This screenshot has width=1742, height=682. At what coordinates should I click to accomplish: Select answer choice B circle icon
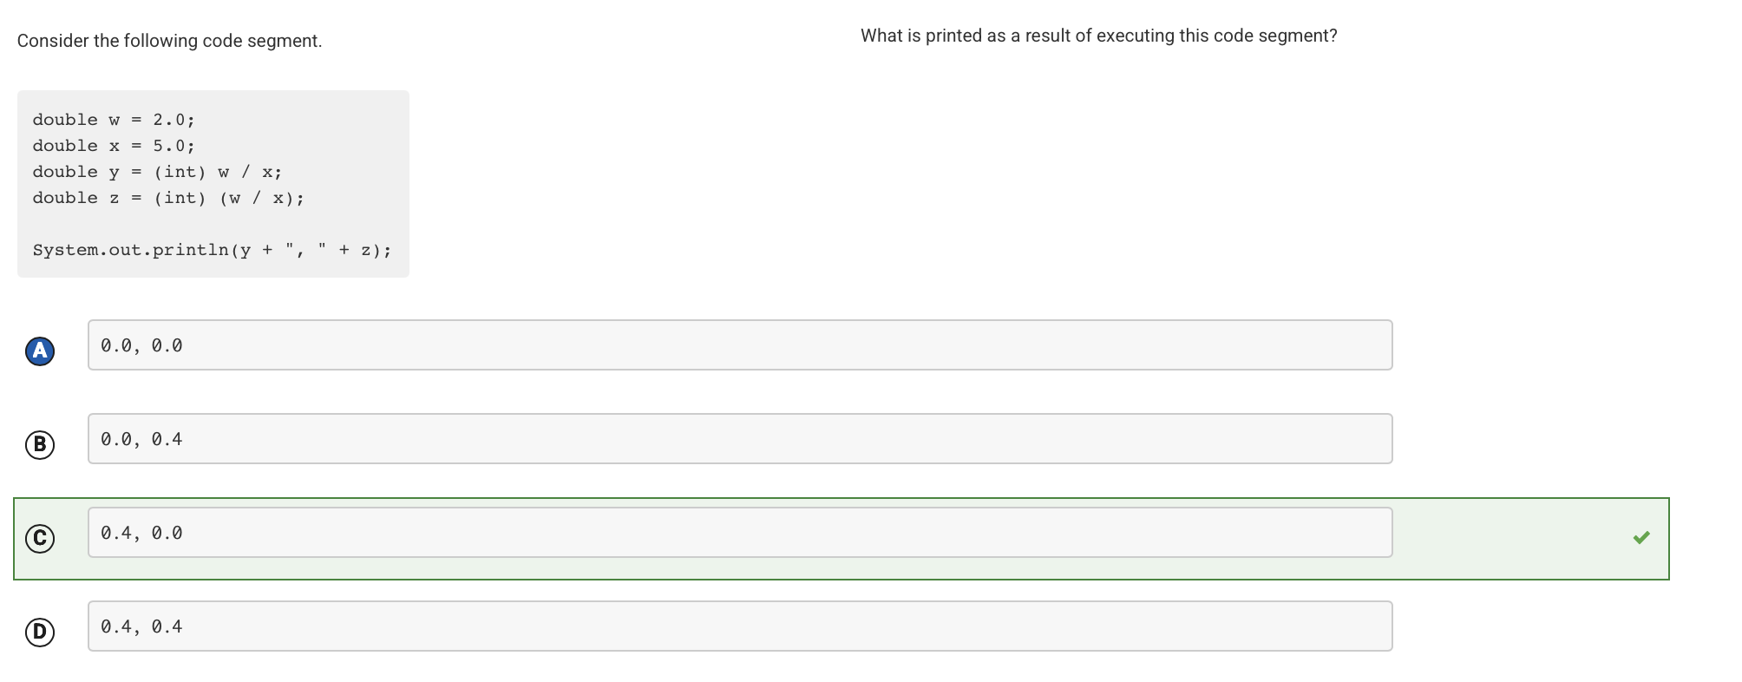[x=38, y=445]
